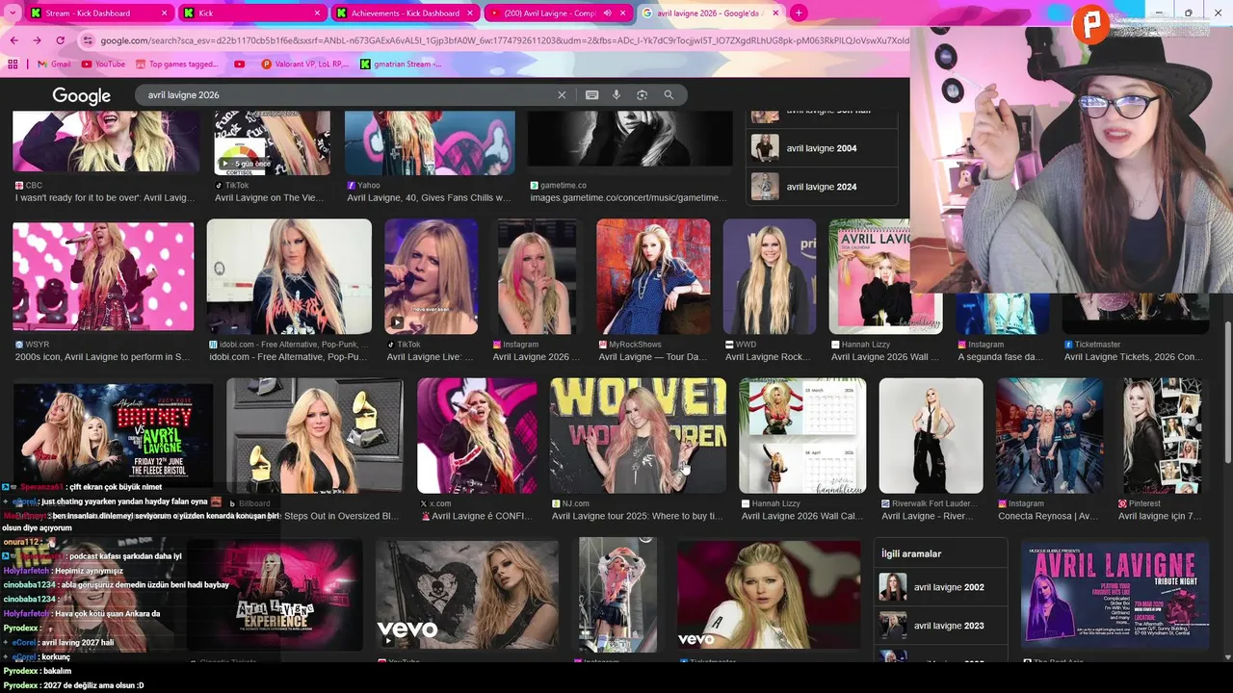Select related search avril lavigne 2024
1233x693 pixels.
tap(822, 187)
